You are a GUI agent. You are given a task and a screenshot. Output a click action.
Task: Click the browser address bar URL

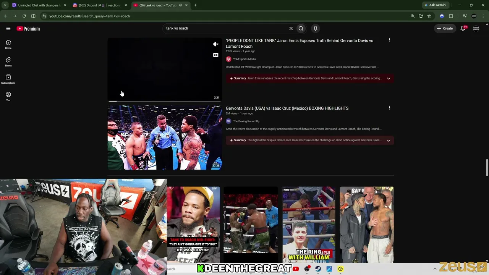tap(89, 16)
